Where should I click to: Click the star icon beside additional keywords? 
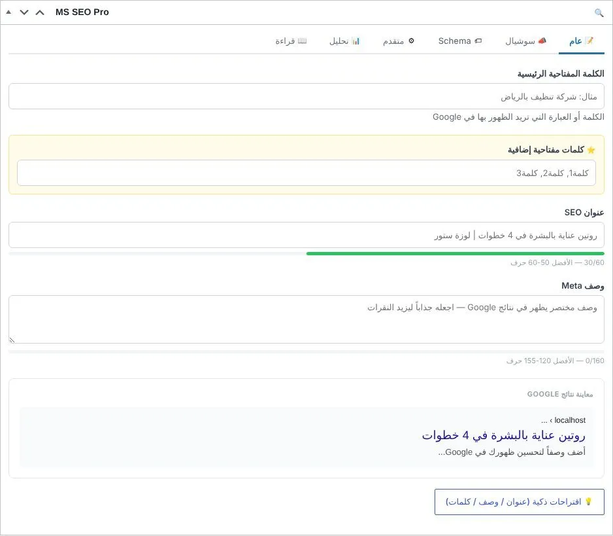pyautogui.click(x=591, y=150)
